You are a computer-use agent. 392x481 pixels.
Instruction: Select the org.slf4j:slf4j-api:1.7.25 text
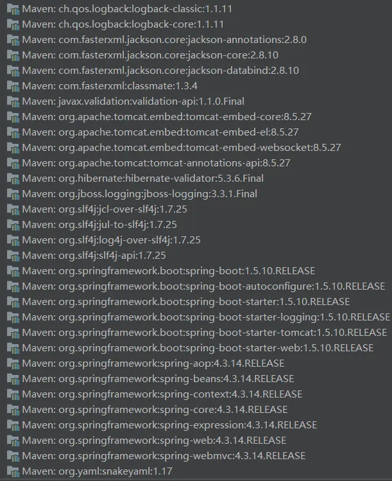click(94, 256)
